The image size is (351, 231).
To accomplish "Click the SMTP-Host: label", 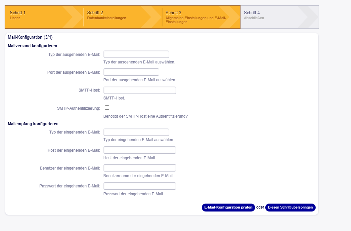I will (89, 90).
